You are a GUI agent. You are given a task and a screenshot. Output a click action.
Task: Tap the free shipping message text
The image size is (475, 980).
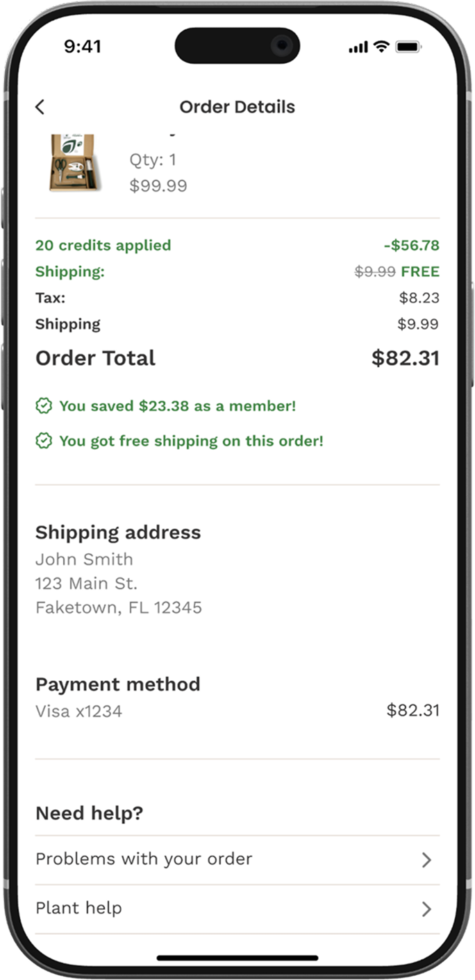(x=191, y=441)
